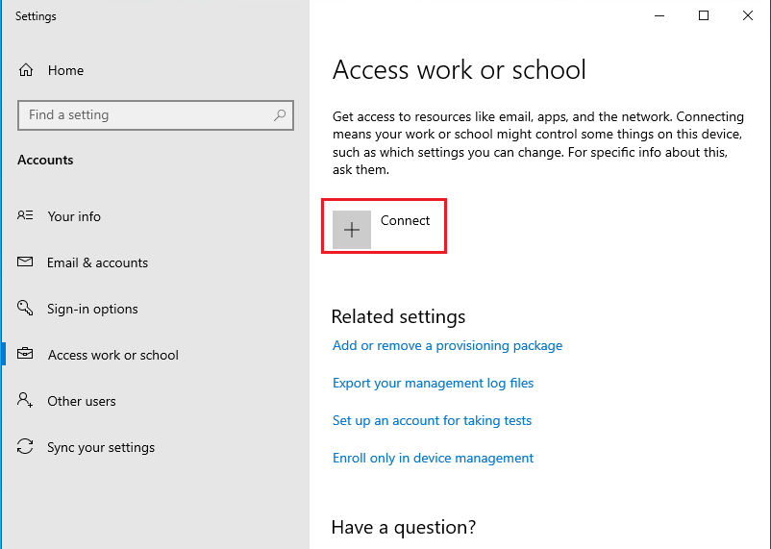The image size is (771, 549).
Task: Click the envelope icon for Email & accounts
Action: point(26,262)
